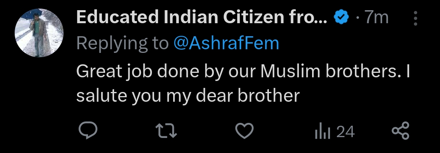Open the reply comment bubble icon

point(88,131)
